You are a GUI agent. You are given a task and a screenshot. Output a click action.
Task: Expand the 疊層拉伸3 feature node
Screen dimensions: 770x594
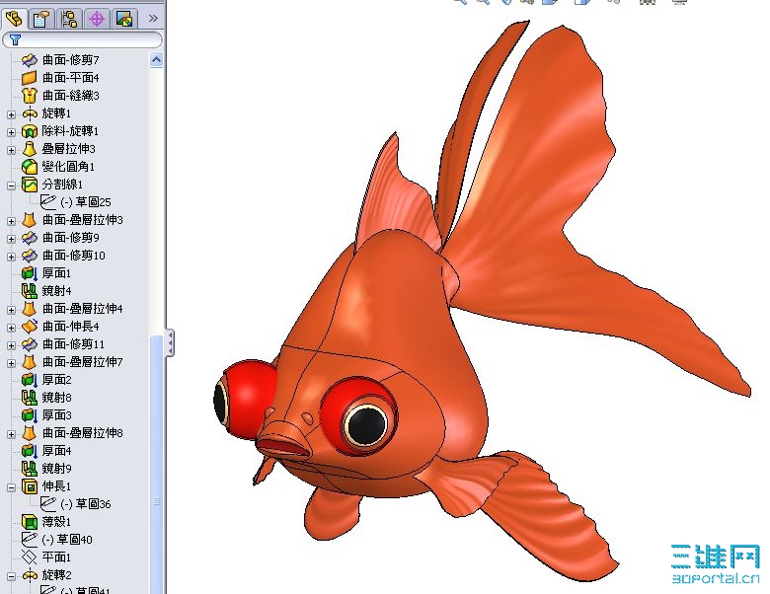click(x=11, y=150)
